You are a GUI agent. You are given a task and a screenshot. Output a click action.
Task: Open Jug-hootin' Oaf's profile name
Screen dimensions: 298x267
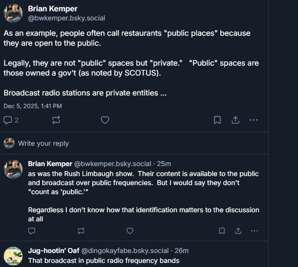(x=53, y=251)
